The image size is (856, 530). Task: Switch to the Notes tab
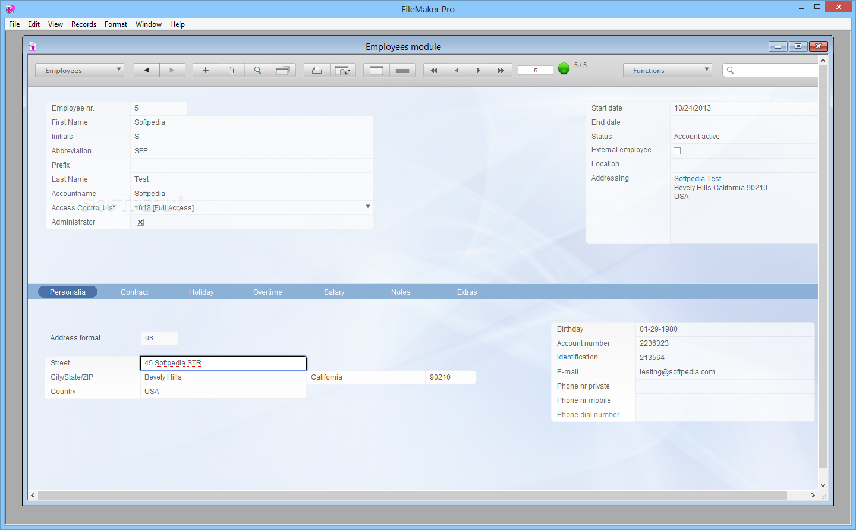[401, 292]
